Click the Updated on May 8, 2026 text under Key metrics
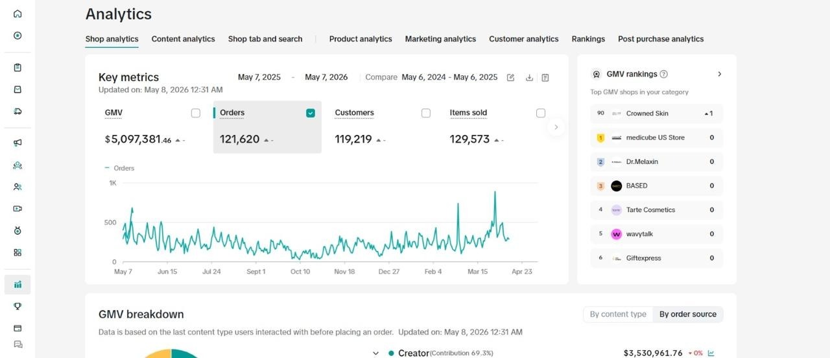Image resolution: width=830 pixels, height=358 pixels. [161, 90]
